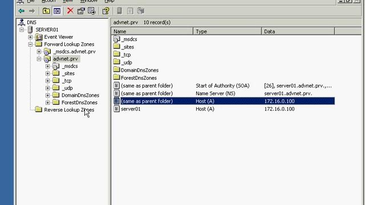The height and width of the screenshot is (205, 365).
Task: Select _msdcs subfolder under advnet.prv in tree
Action: pos(70,66)
